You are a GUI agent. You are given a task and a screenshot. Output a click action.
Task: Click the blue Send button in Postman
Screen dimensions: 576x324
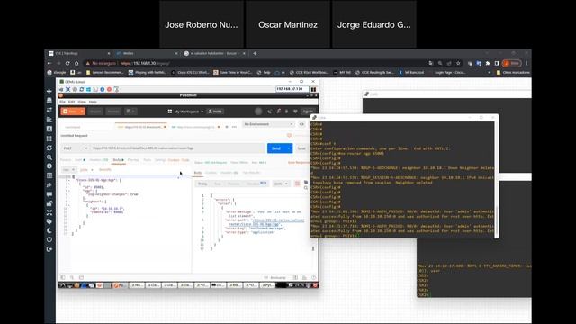pyautogui.click(x=276, y=148)
